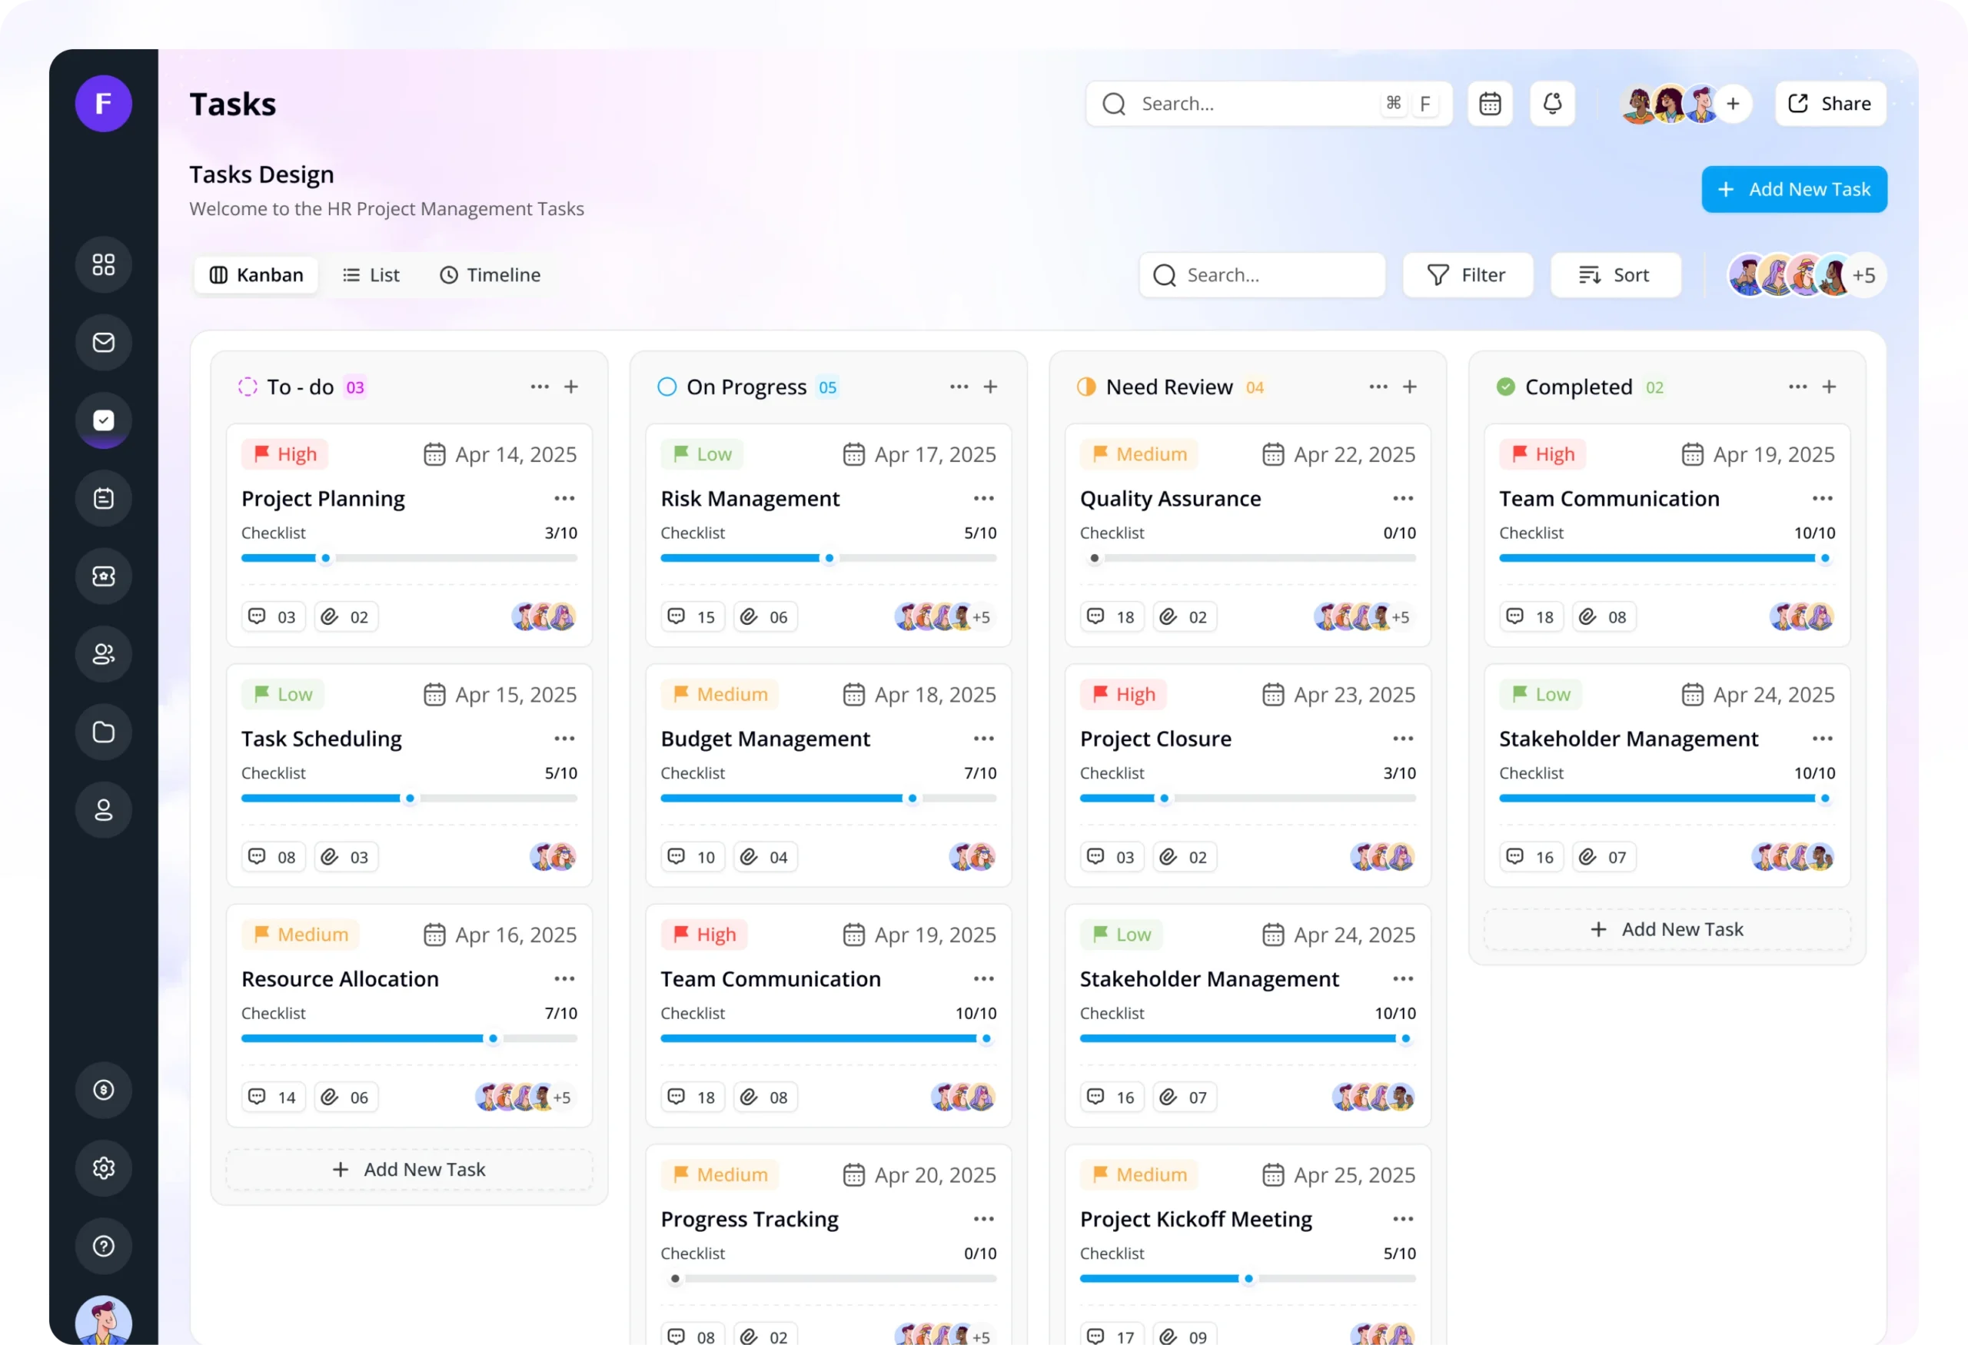
Task: Open attachments on the Risk Management card
Action: tap(765, 617)
